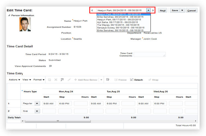Viewport: 206px width, 136px height.
Task: Open the Format menu
Action: 39,80
